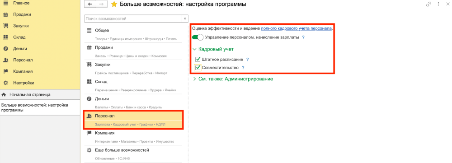Click Деньги coin icon in settings list
The width and height of the screenshot is (452, 163).
[x=89, y=99]
